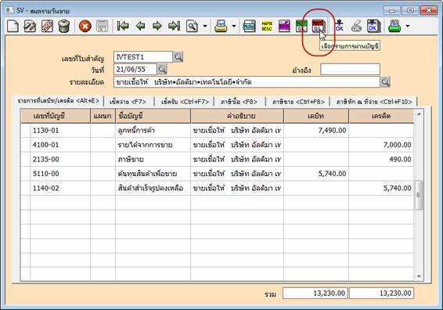Go to the next record arrow
443x310 pixels.
click(x=157, y=27)
